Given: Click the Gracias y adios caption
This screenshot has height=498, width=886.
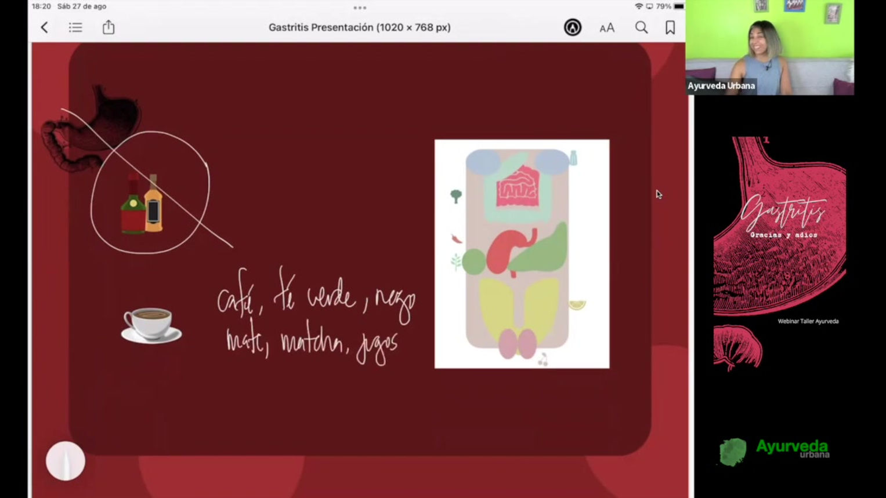Looking at the screenshot, I should pyautogui.click(x=784, y=235).
